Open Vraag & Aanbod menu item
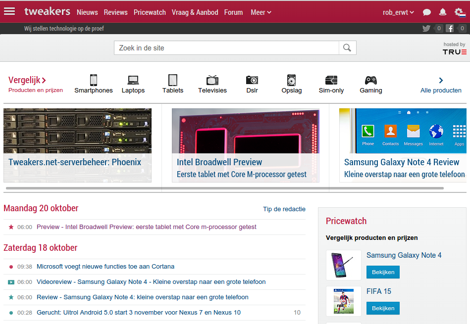This screenshot has height=324, width=470. point(195,12)
